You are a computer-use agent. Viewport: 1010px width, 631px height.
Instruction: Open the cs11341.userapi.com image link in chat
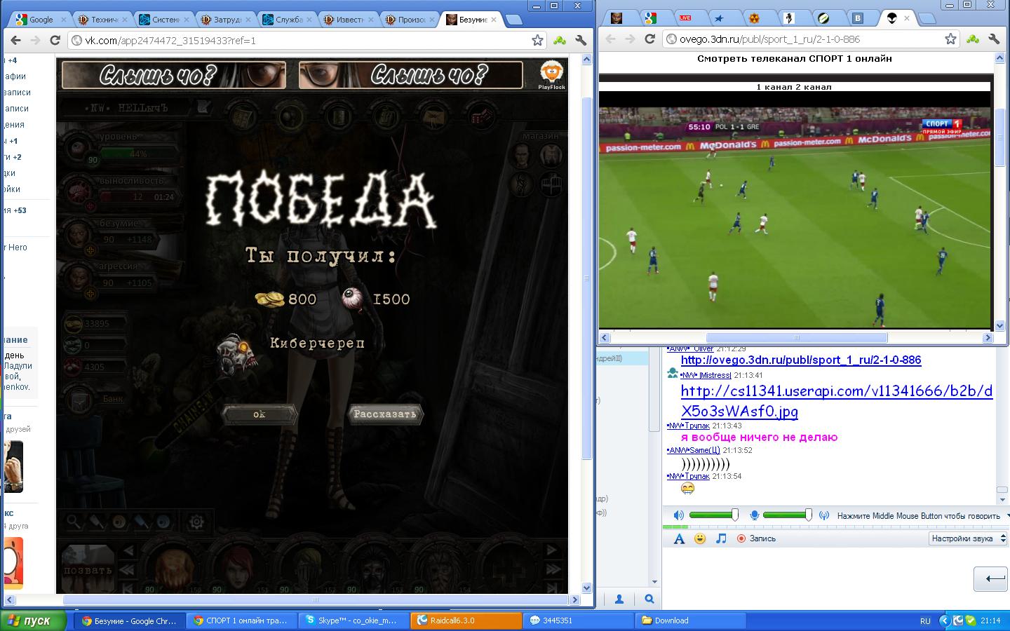click(x=837, y=401)
